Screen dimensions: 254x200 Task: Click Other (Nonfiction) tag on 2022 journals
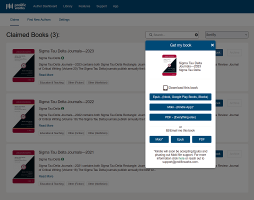click(x=97, y=133)
